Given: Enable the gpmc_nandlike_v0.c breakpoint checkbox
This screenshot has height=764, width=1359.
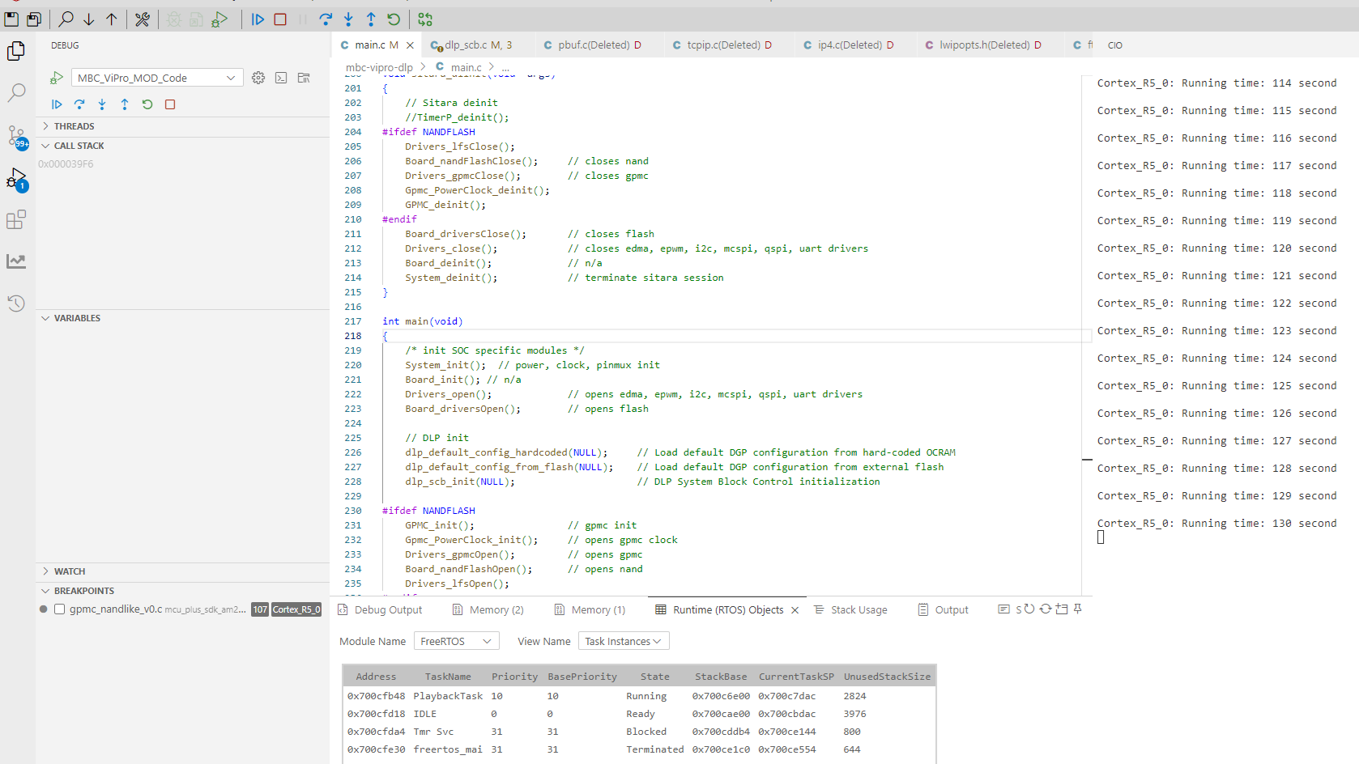Looking at the screenshot, I should pos(59,609).
